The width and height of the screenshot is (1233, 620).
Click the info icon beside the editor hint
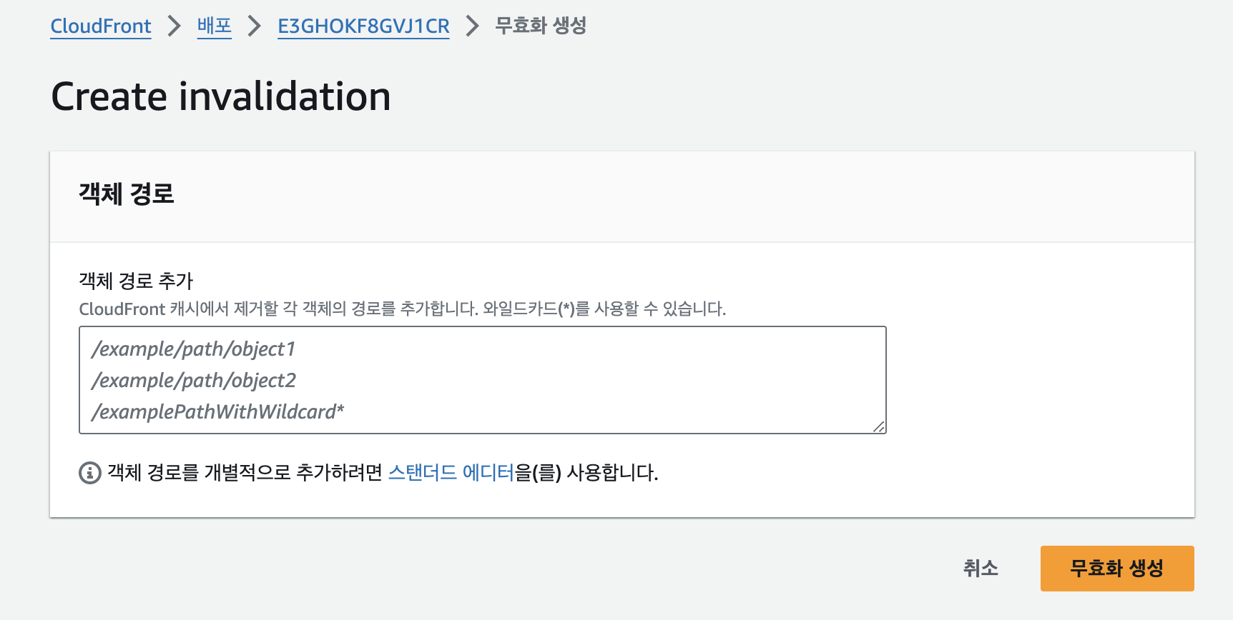click(89, 473)
